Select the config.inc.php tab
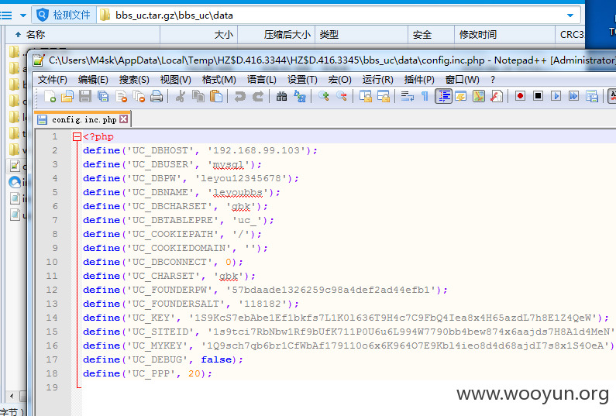Viewport: 616px width, 416px height. point(84,119)
